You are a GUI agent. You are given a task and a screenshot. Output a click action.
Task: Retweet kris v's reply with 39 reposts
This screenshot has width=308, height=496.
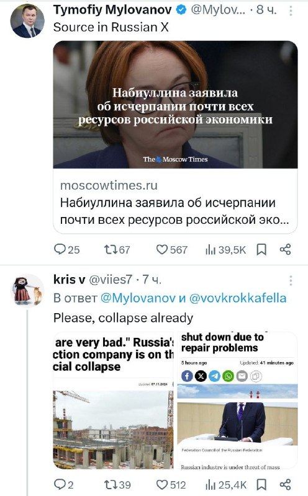[x=117, y=484]
